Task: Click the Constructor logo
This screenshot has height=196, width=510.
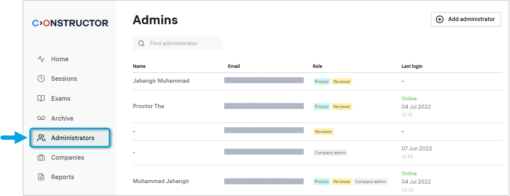Action: 70,23
